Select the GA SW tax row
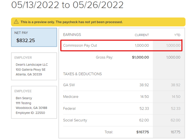 click(x=122, y=85)
